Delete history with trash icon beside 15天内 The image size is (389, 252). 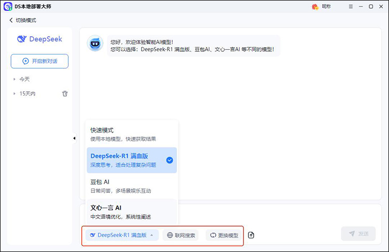65,93
